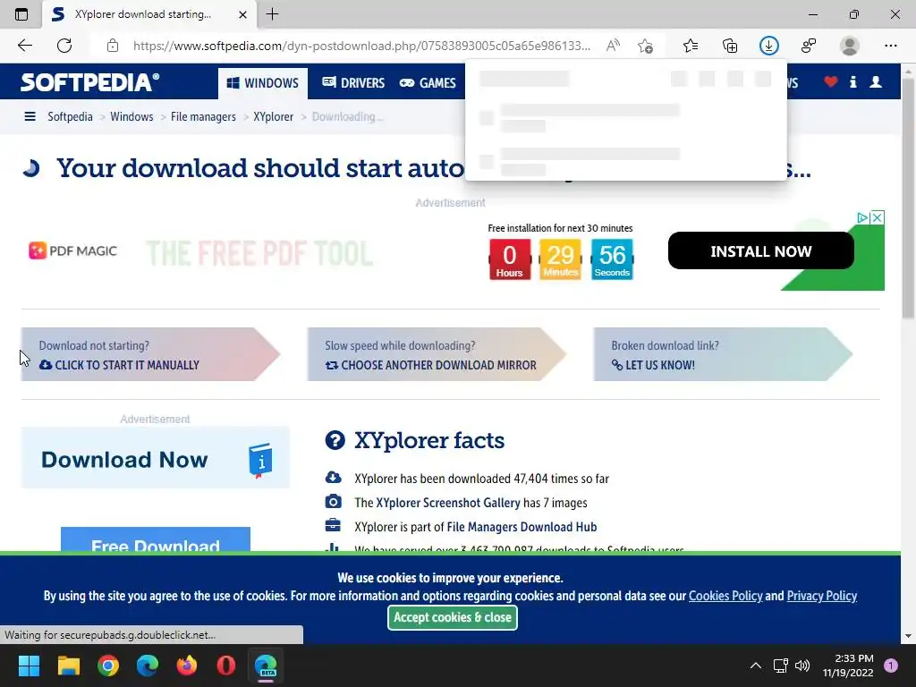Go to File managers breadcrumb
The height and width of the screenshot is (687, 916).
coord(203,116)
